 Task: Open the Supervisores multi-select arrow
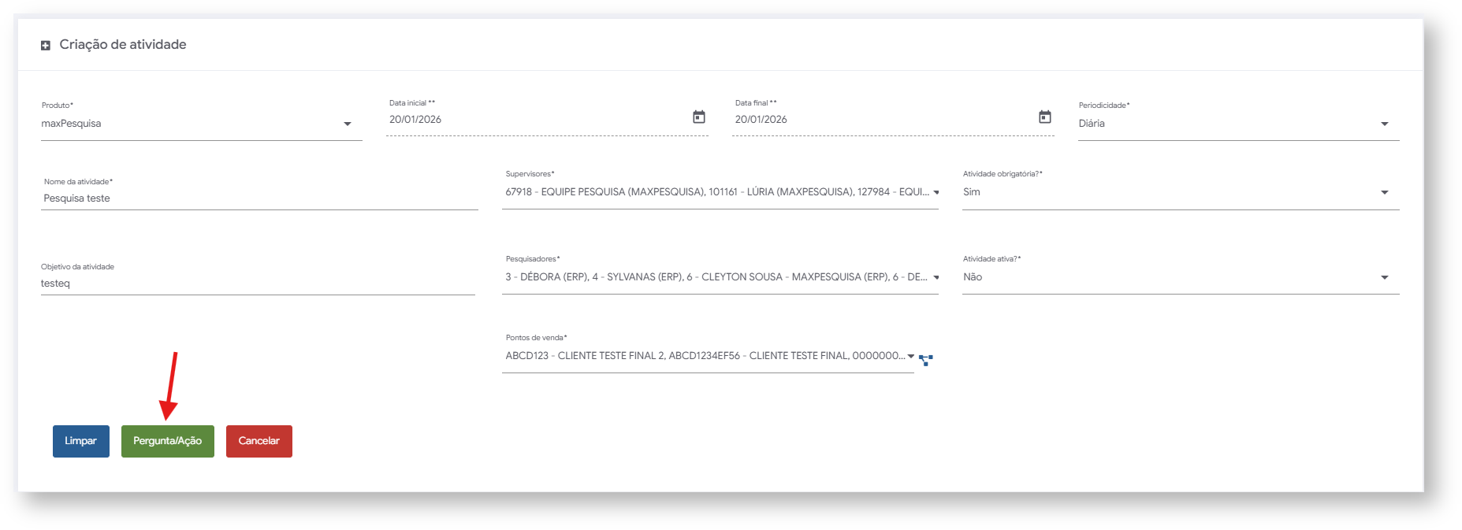pyautogui.click(x=936, y=192)
